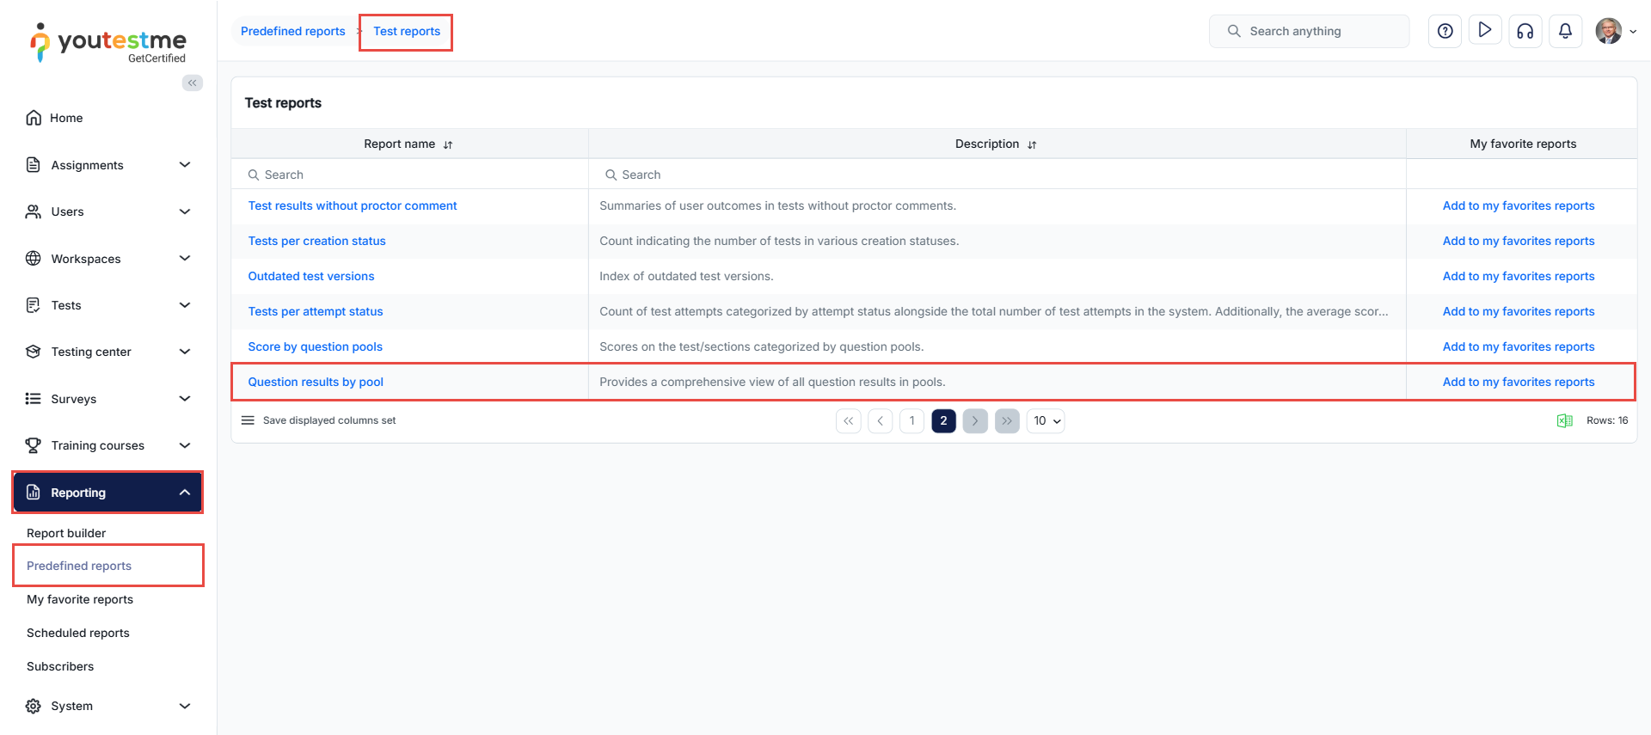Add Score by question pools to favorites
1651x735 pixels.
pyautogui.click(x=1519, y=346)
